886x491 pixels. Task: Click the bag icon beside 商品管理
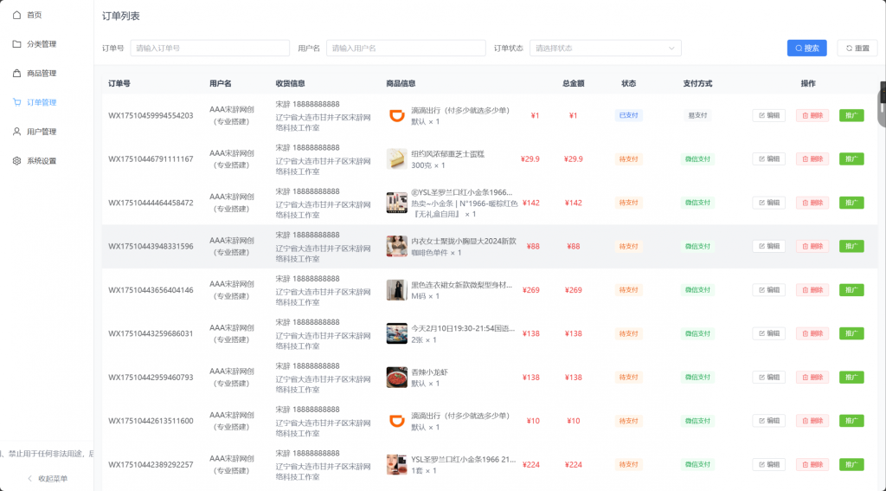[17, 74]
